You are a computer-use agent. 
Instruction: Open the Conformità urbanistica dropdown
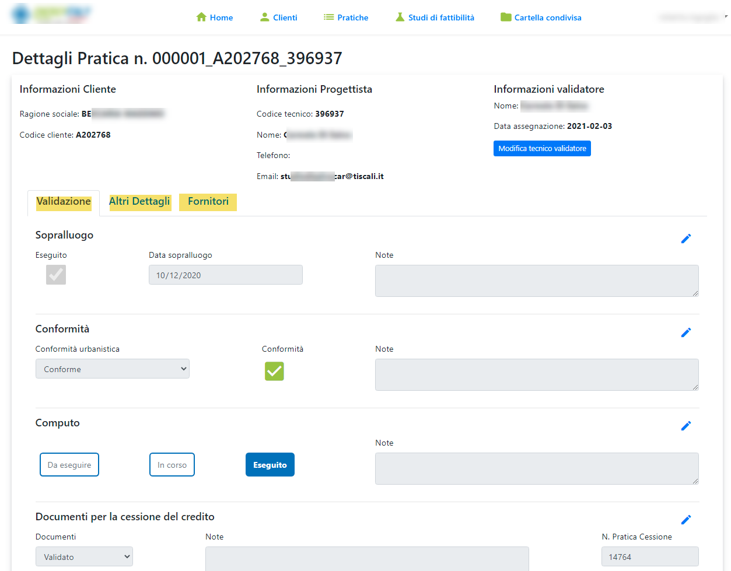click(x=113, y=369)
